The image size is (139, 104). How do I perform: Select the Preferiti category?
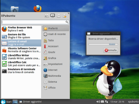pos(56,28)
